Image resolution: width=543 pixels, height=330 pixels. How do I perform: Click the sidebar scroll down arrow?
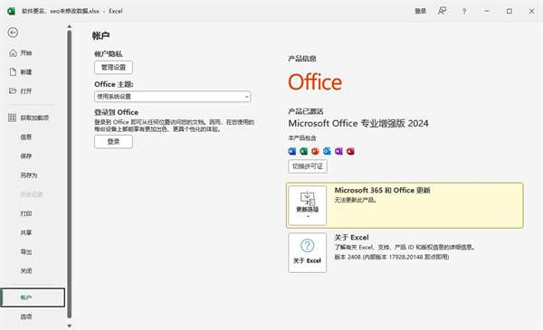click(x=70, y=325)
